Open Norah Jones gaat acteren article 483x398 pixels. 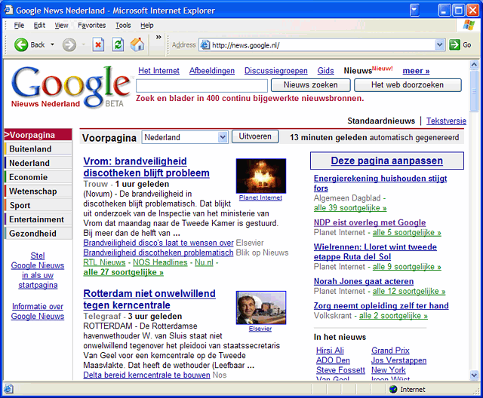pyautogui.click(x=364, y=281)
